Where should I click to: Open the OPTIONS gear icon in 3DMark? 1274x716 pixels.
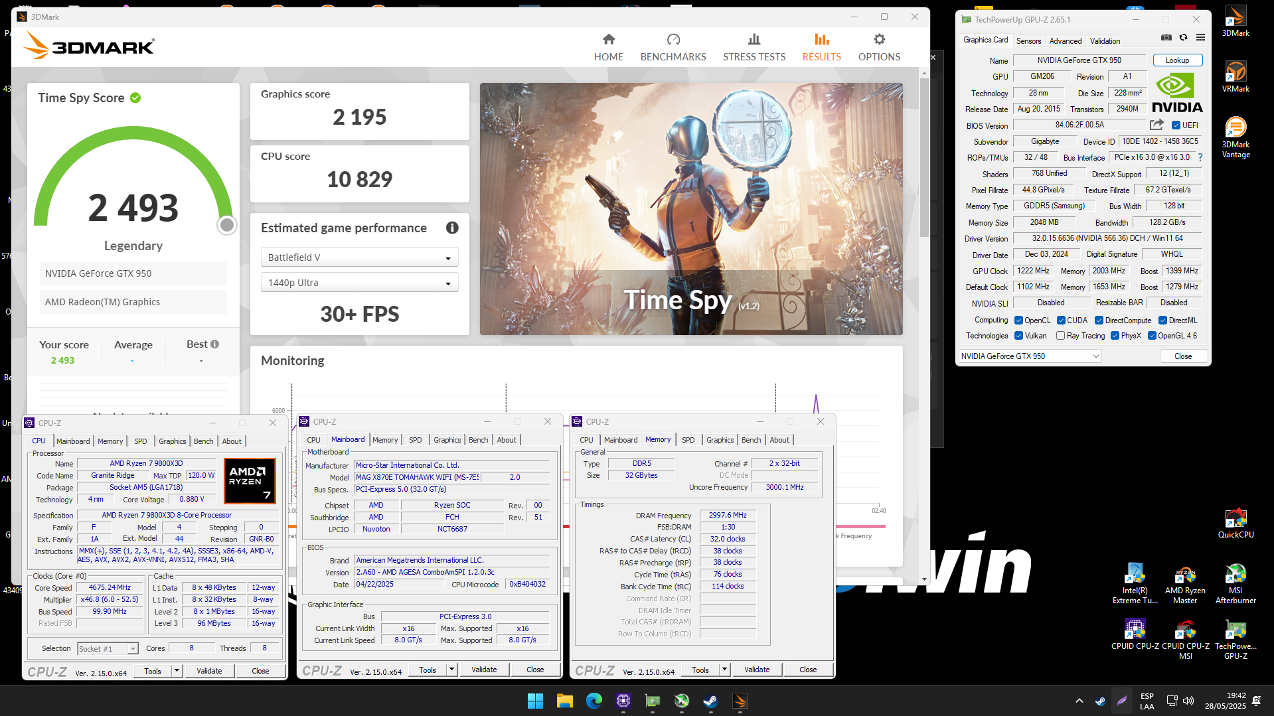pos(879,39)
